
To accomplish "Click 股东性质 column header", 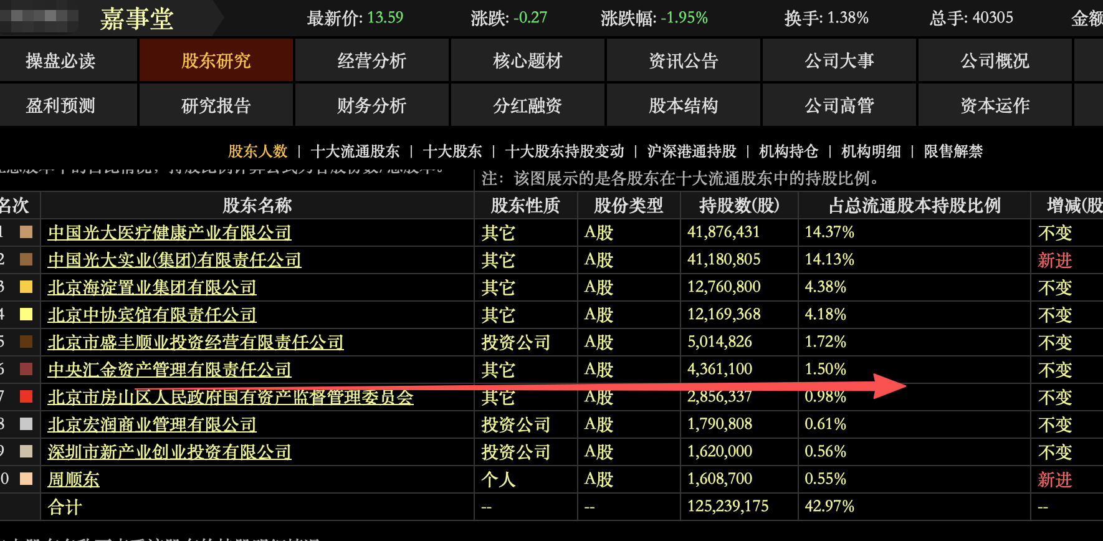I will coord(525,205).
